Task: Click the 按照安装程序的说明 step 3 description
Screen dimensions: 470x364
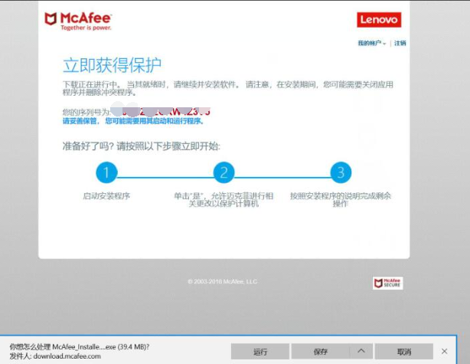Action: [x=341, y=199]
